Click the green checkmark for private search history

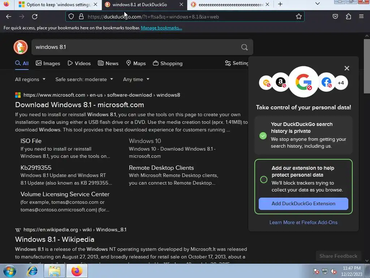point(263,136)
